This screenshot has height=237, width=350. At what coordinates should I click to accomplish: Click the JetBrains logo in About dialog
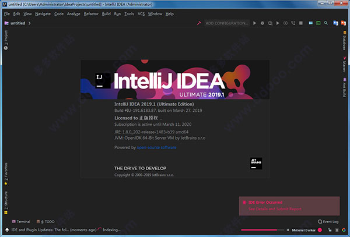256,164
